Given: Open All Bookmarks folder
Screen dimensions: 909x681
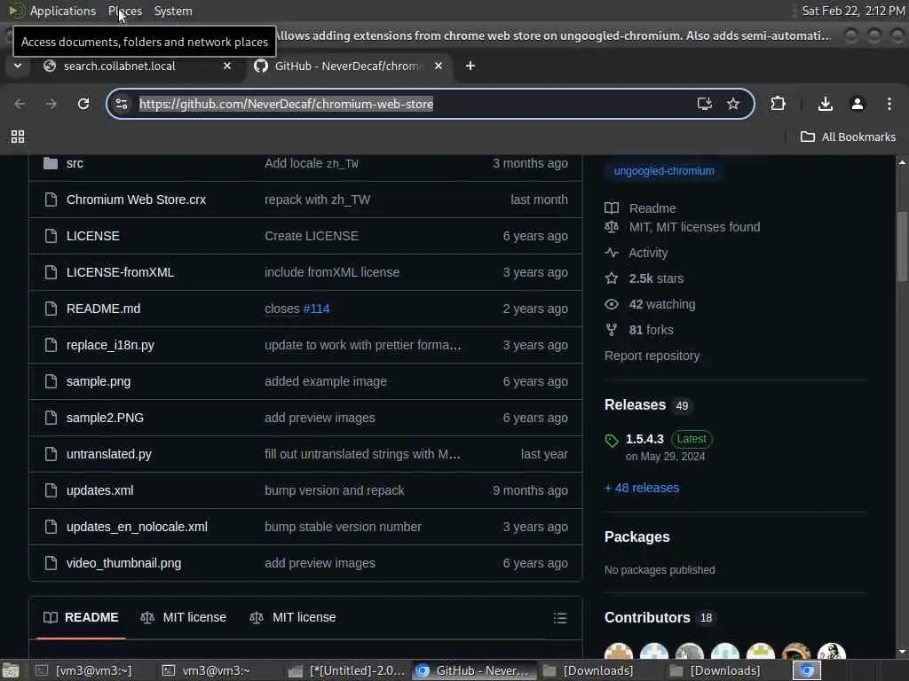Looking at the screenshot, I should pos(848,137).
